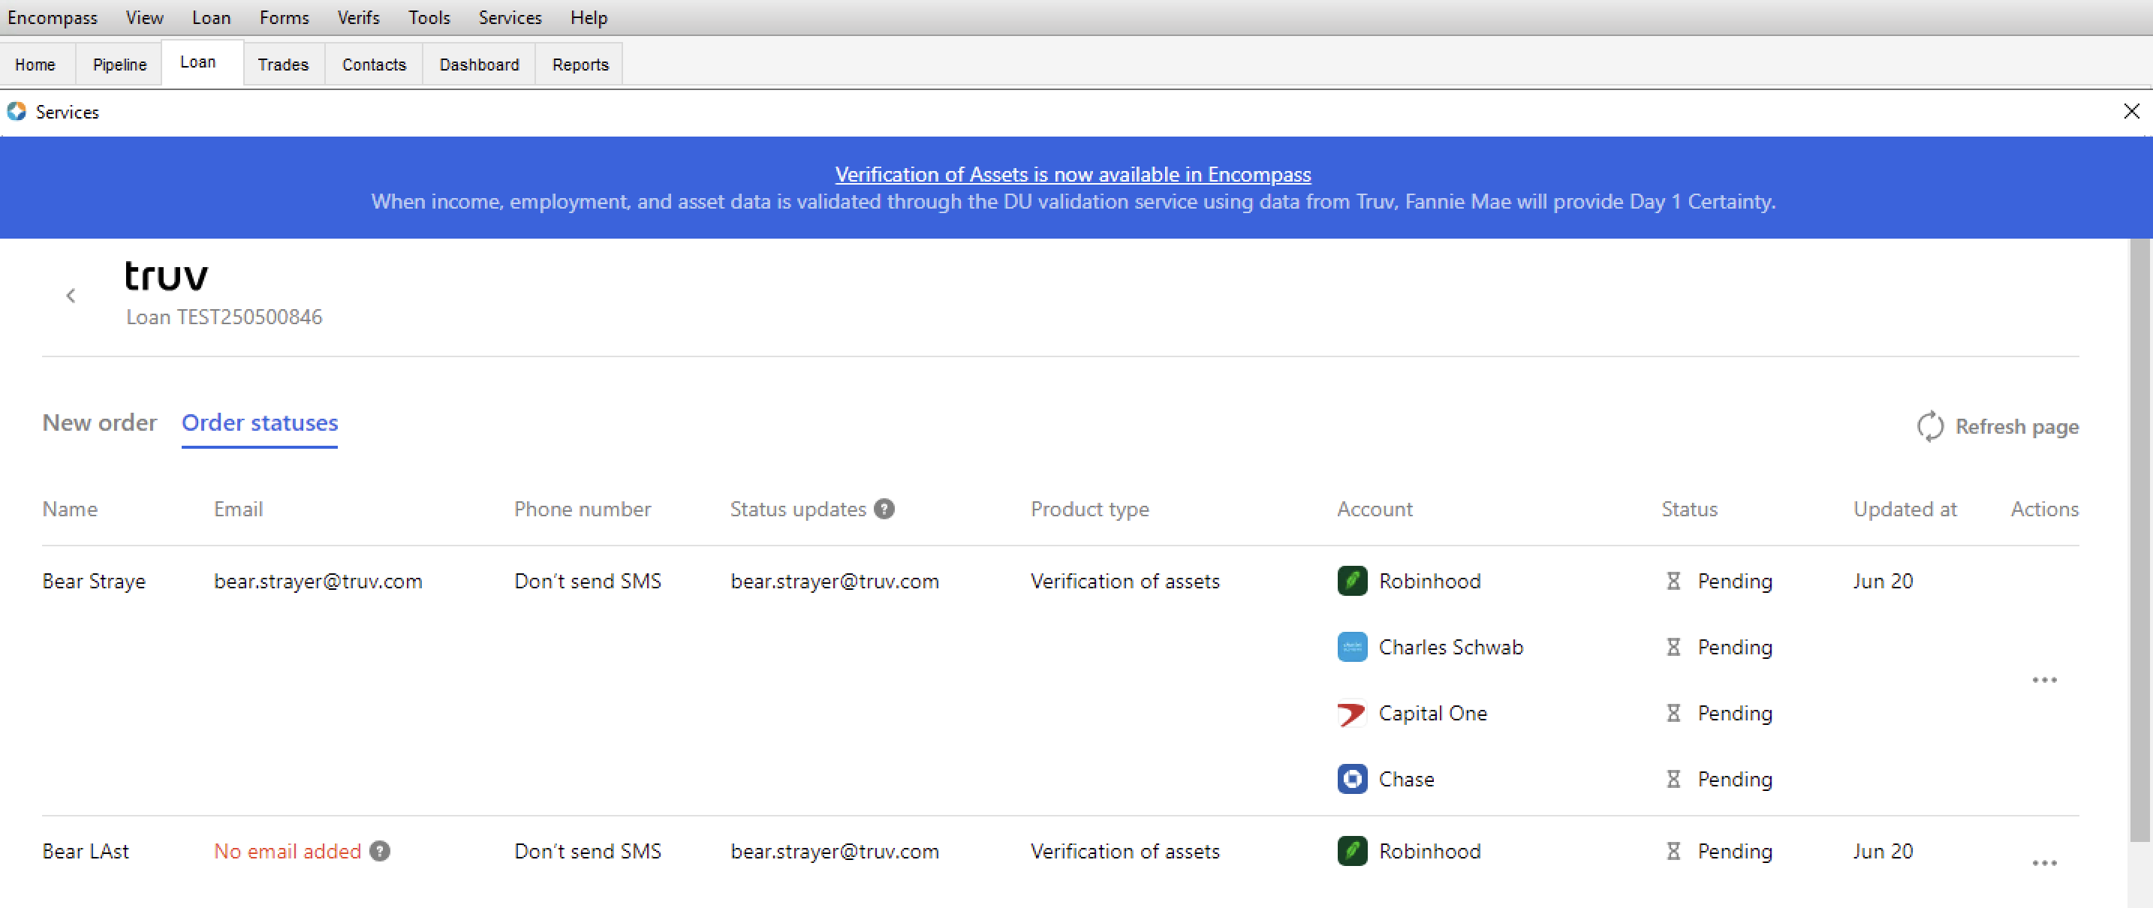The width and height of the screenshot is (2153, 908).
Task: Open the View menu
Action: tap(145, 17)
